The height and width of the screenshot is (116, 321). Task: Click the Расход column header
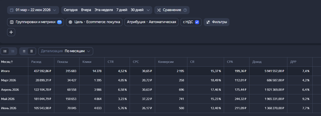point(36,62)
